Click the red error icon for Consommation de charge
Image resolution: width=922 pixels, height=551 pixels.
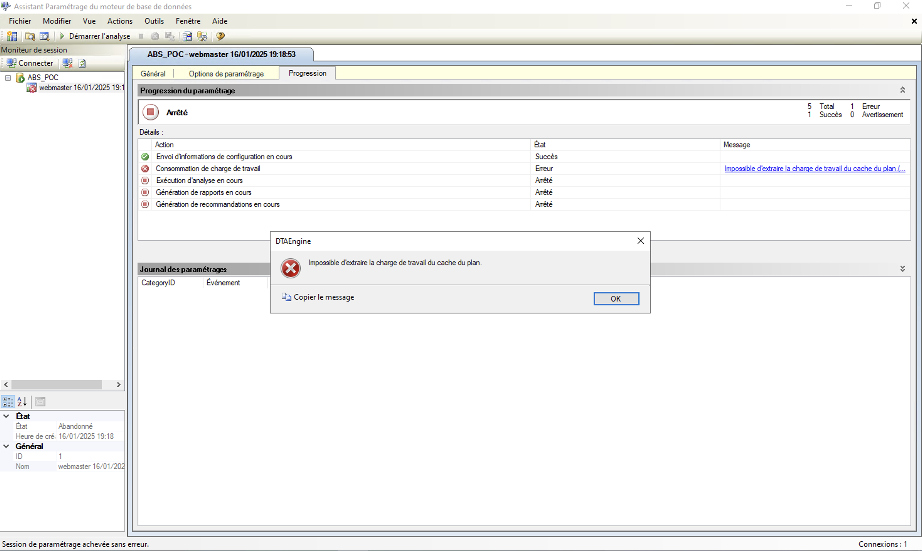point(145,169)
